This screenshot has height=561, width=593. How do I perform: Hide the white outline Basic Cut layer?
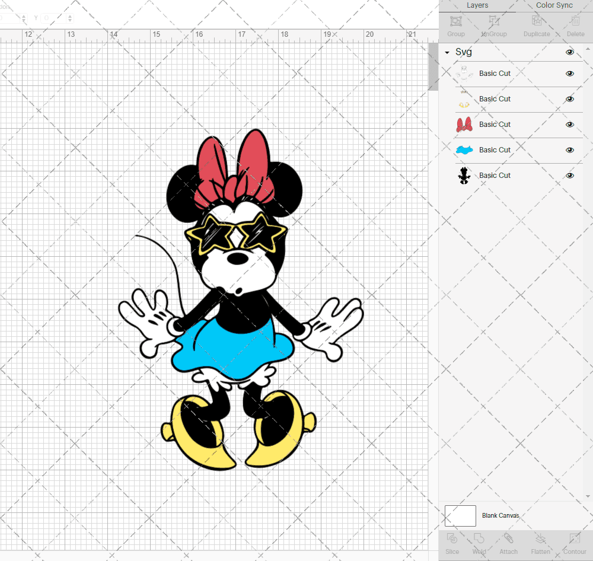point(569,74)
